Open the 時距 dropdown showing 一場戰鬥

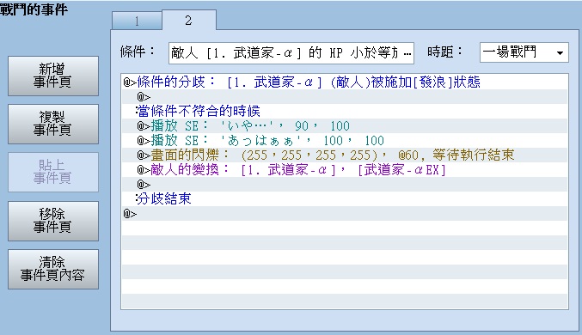pyautogui.click(x=524, y=52)
